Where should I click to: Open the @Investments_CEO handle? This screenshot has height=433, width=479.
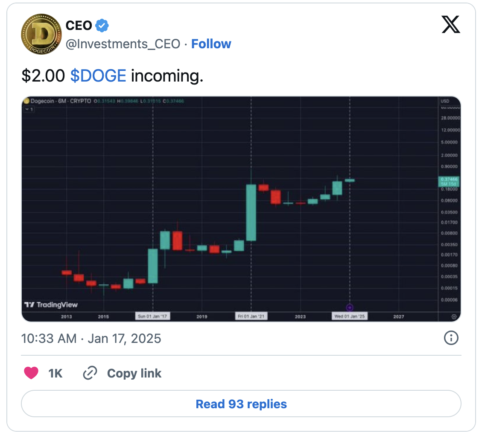[x=123, y=44]
